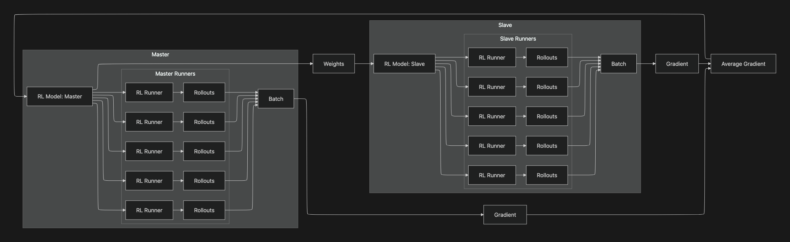Select topmost Rollouts node in Master Runners
The image size is (790, 242).
[204, 92]
